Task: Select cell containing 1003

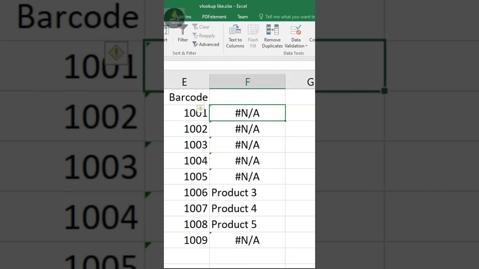Action: pos(186,145)
